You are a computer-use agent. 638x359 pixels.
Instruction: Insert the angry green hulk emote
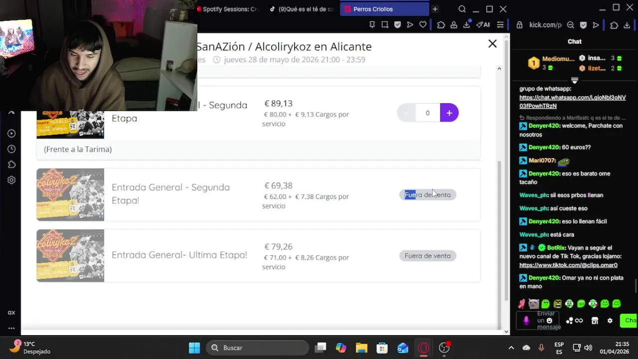point(558,304)
